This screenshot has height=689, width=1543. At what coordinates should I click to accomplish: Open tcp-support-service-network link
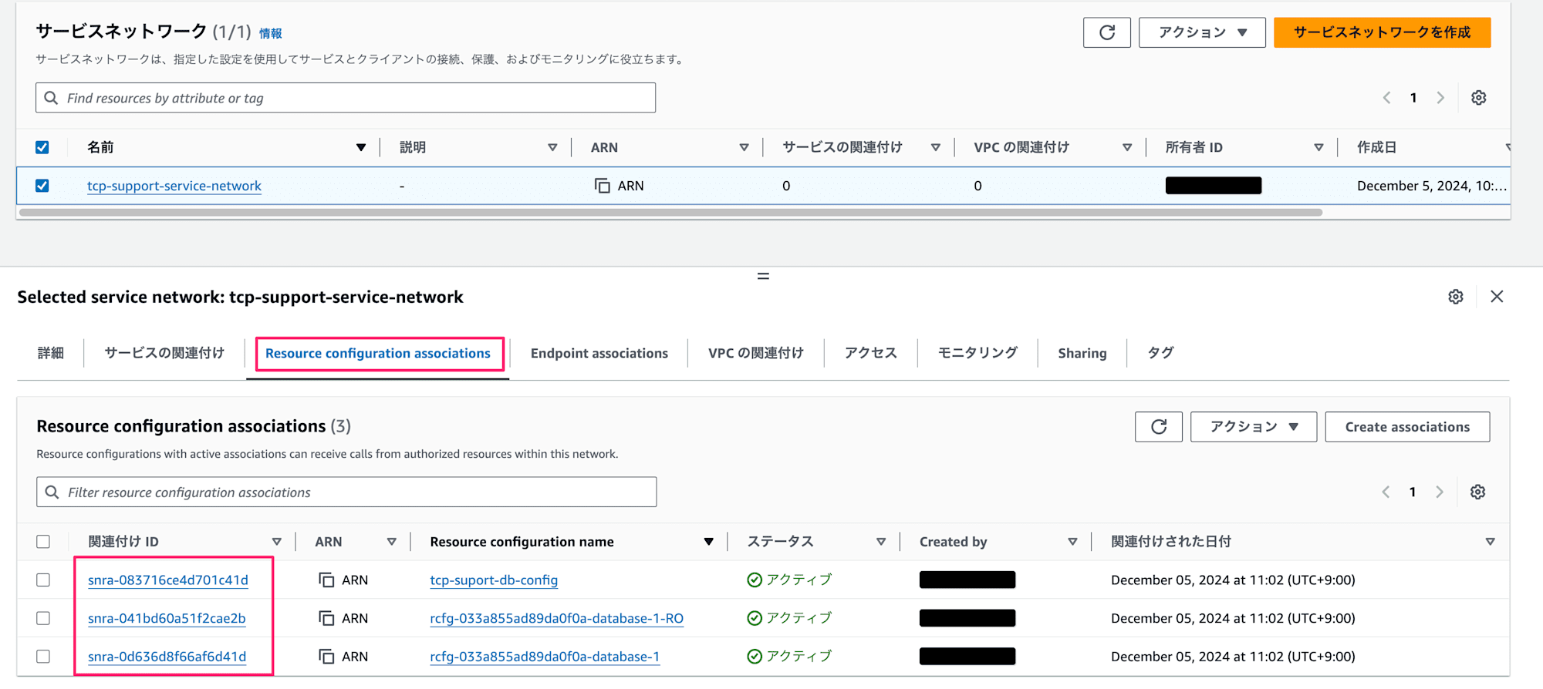[174, 186]
